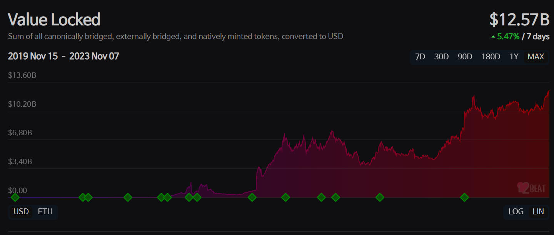Select the second-to-last milestone diamond on timeline
The image size is (554, 235).
(x=380, y=198)
